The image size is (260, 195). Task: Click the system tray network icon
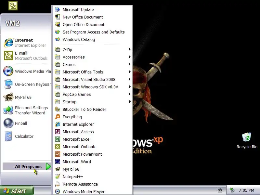click(x=232, y=190)
